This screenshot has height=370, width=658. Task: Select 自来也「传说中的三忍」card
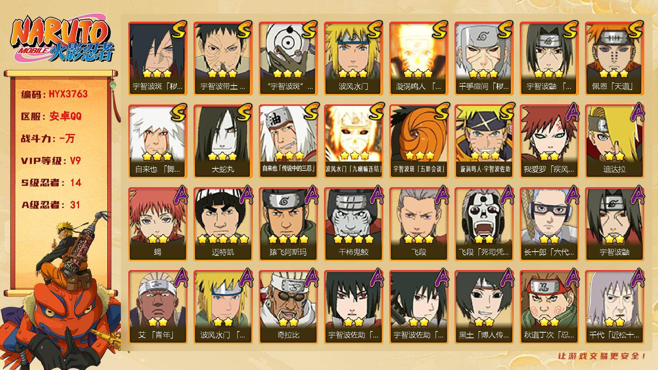click(x=288, y=141)
